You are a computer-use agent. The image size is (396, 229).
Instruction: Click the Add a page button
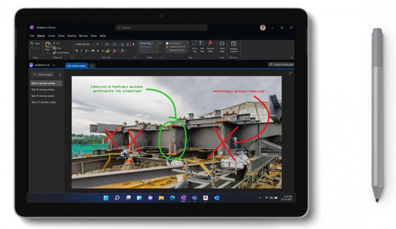click(43, 74)
